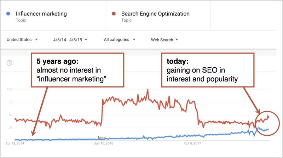Click the help question mark icon
The image size is (283, 158).
[x=10, y=63]
